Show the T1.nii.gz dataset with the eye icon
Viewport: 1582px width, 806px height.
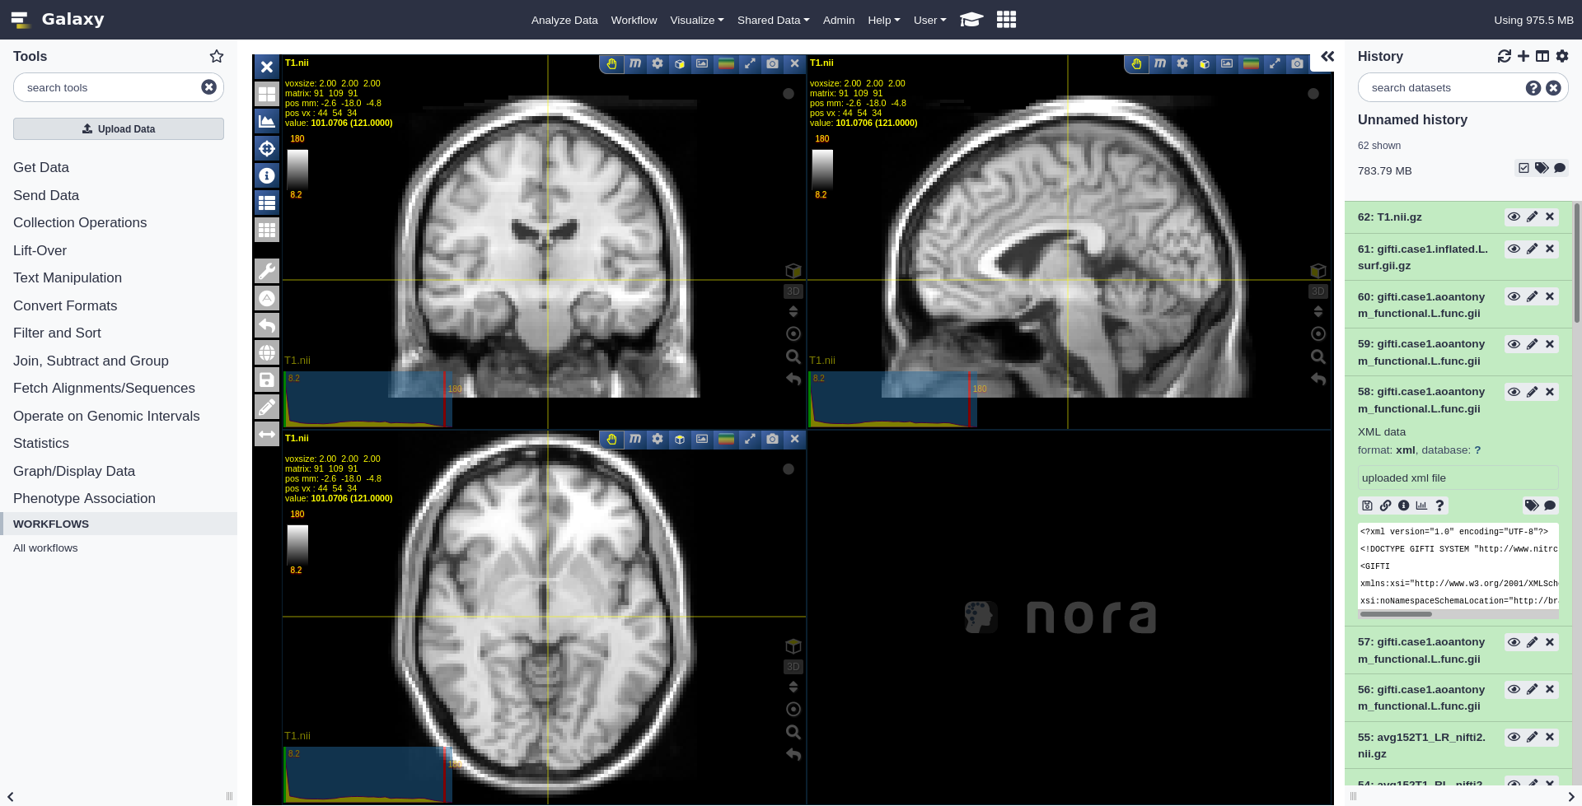coord(1514,217)
